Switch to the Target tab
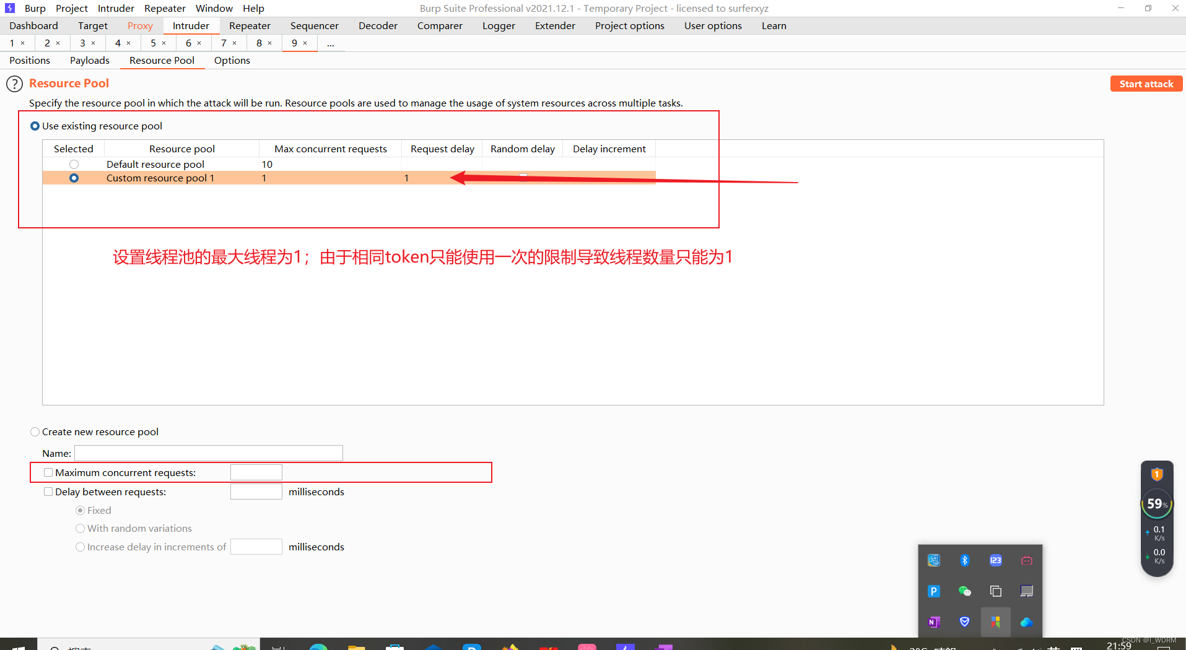Screen dimensions: 1186x650 (x=93, y=25)
